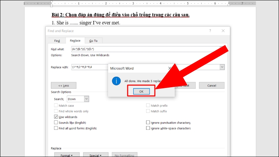This screenshot has width=279, height=157.
Task: Click the 'Search Options' section label
Action: pos(61,92)
